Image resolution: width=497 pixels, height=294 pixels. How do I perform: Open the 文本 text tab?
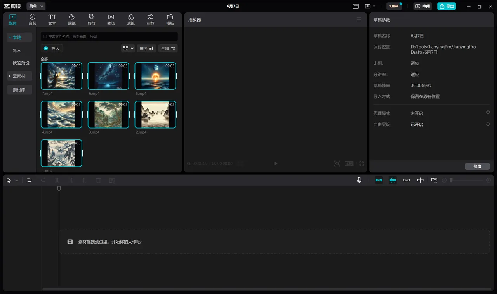tap(52, 20)
